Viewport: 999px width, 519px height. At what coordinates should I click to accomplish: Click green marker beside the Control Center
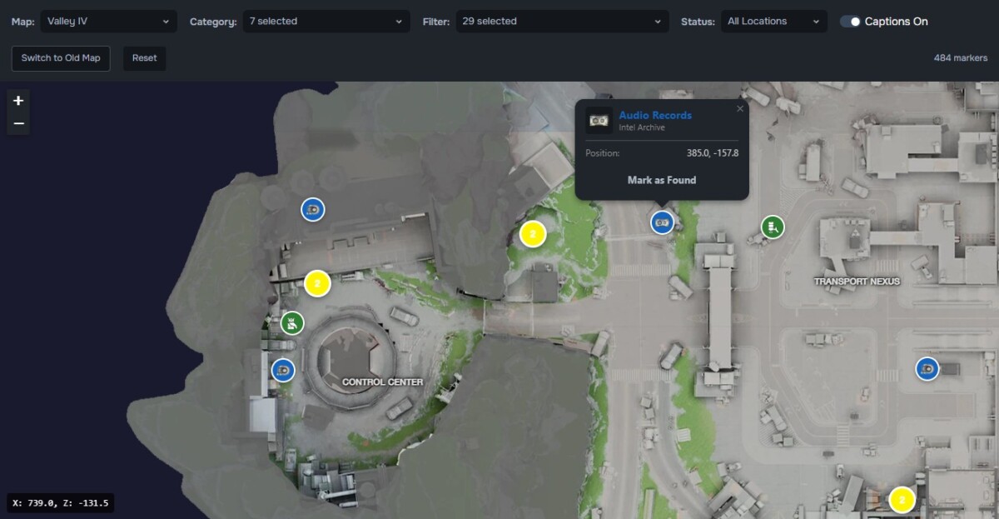[292, 323]
